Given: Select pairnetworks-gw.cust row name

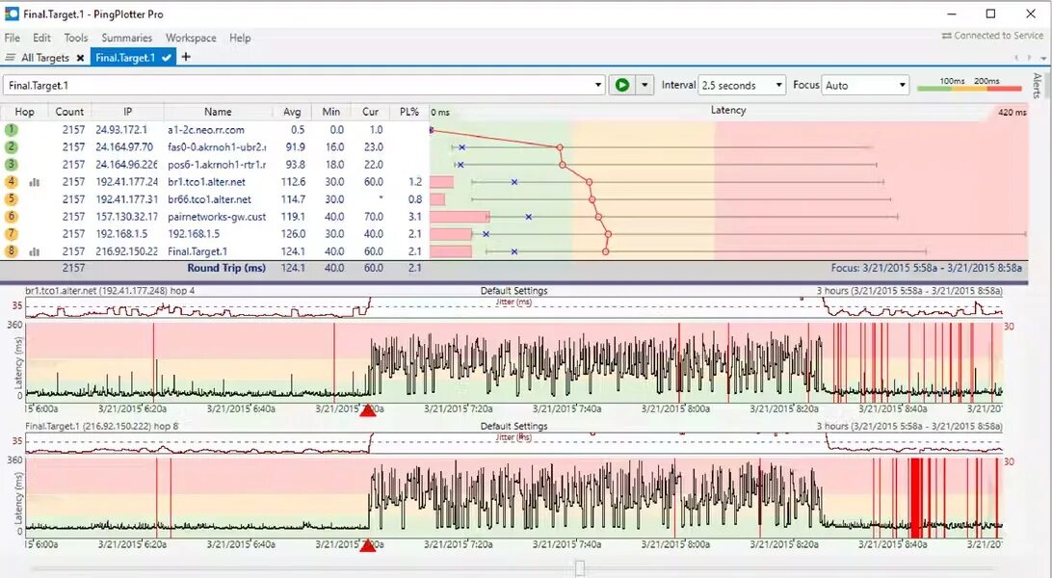Looking at the screenshot, I should pos(217,218).
